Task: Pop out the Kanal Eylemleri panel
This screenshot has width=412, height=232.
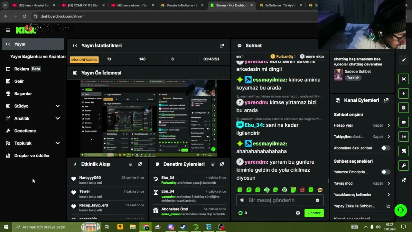Action: tap(386, 100)
